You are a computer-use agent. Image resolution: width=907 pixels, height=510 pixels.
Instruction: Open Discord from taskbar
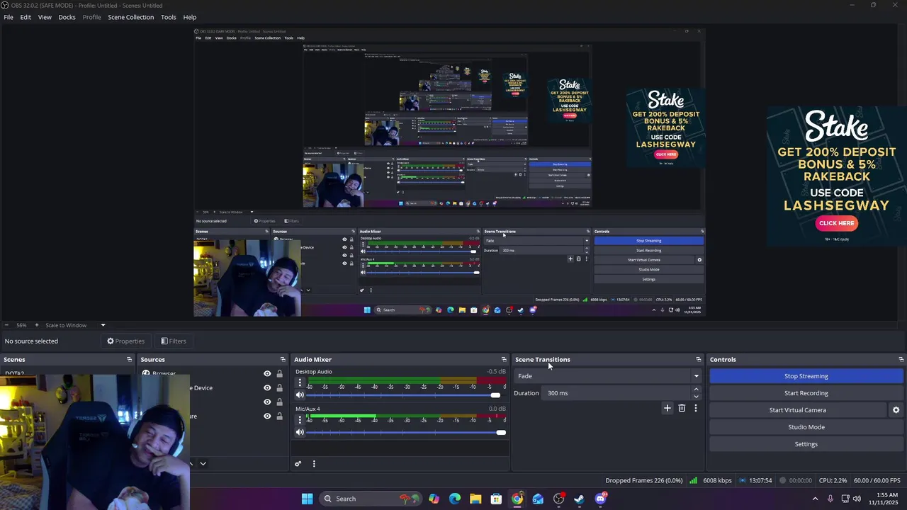pos(600,499)
